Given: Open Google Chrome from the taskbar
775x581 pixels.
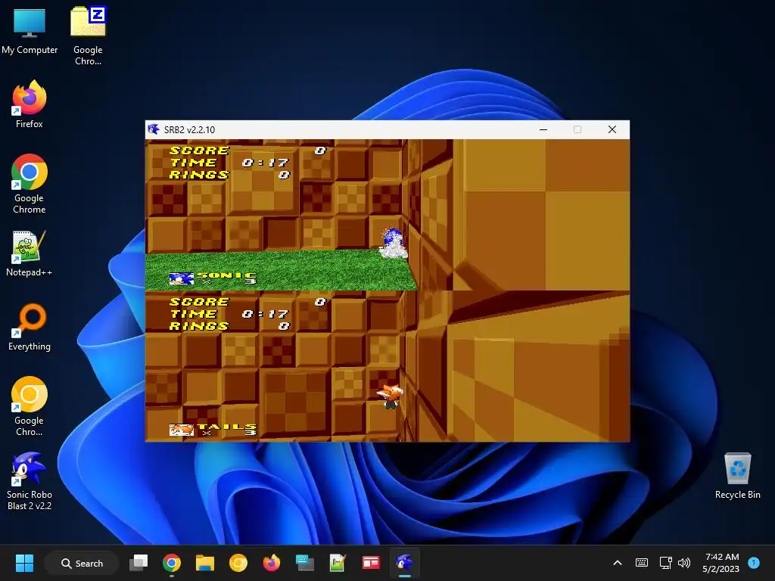Looking at the screenshot, I should click(172, 563).
